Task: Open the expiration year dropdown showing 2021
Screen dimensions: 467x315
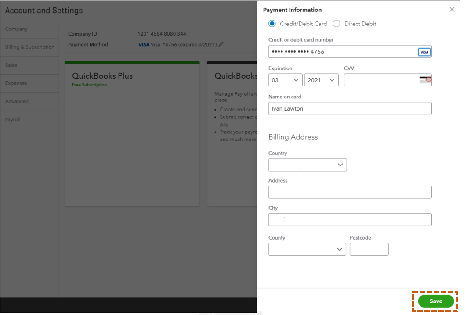Action: [321, 80]
